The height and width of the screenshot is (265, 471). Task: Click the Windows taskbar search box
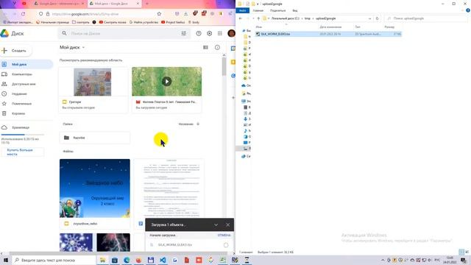point(54,260)
